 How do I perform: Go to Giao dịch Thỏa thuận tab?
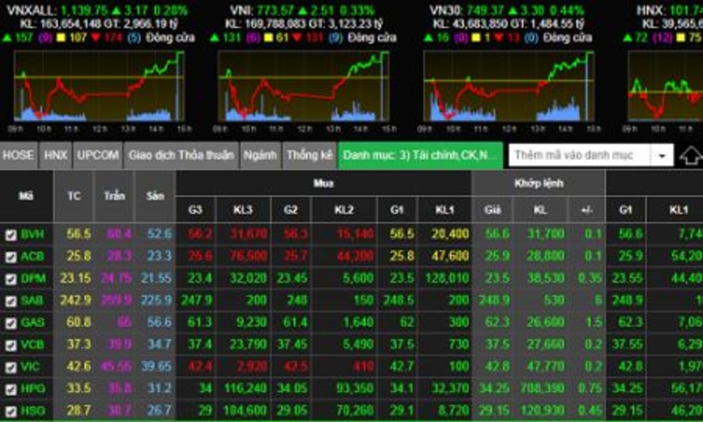(181, 155)
